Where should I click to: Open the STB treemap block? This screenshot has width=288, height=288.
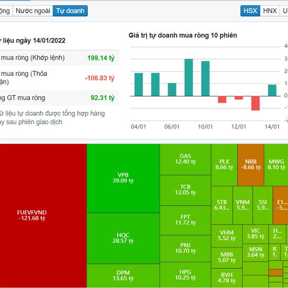(x=222, y=205)
